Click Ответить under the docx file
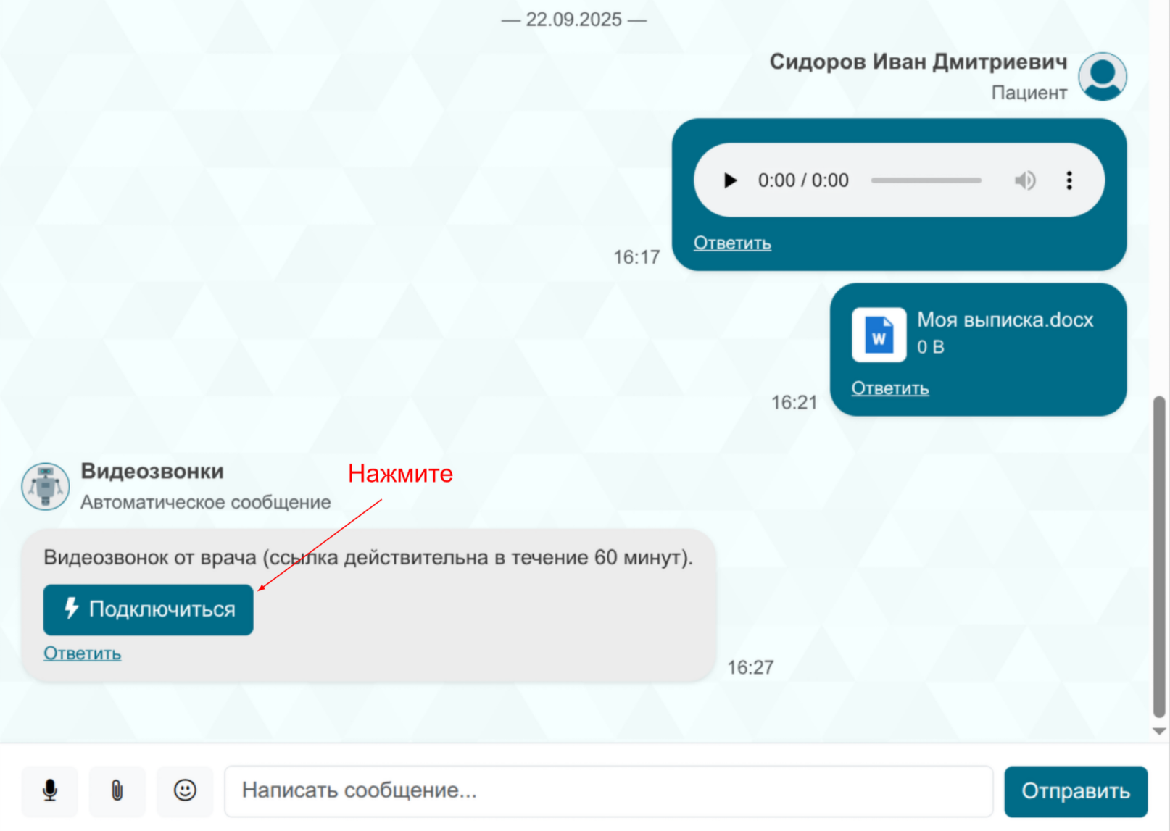This screenshot has height=831, width=1170. [889, 389]
